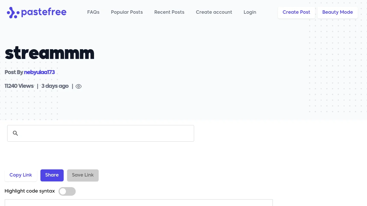This screenshot has width=367, height=206.
Task: Enable Beauty Mode
Action: (x=337, y=12)
